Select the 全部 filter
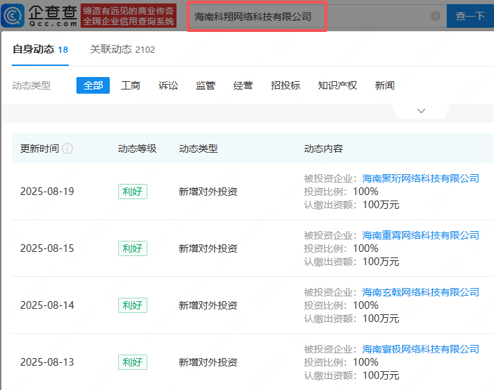494x390 pixels. tap(93, 85)
